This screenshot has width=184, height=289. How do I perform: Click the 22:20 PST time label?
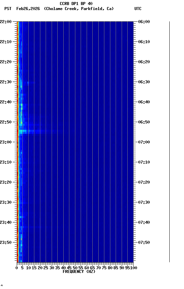(6, 62)
